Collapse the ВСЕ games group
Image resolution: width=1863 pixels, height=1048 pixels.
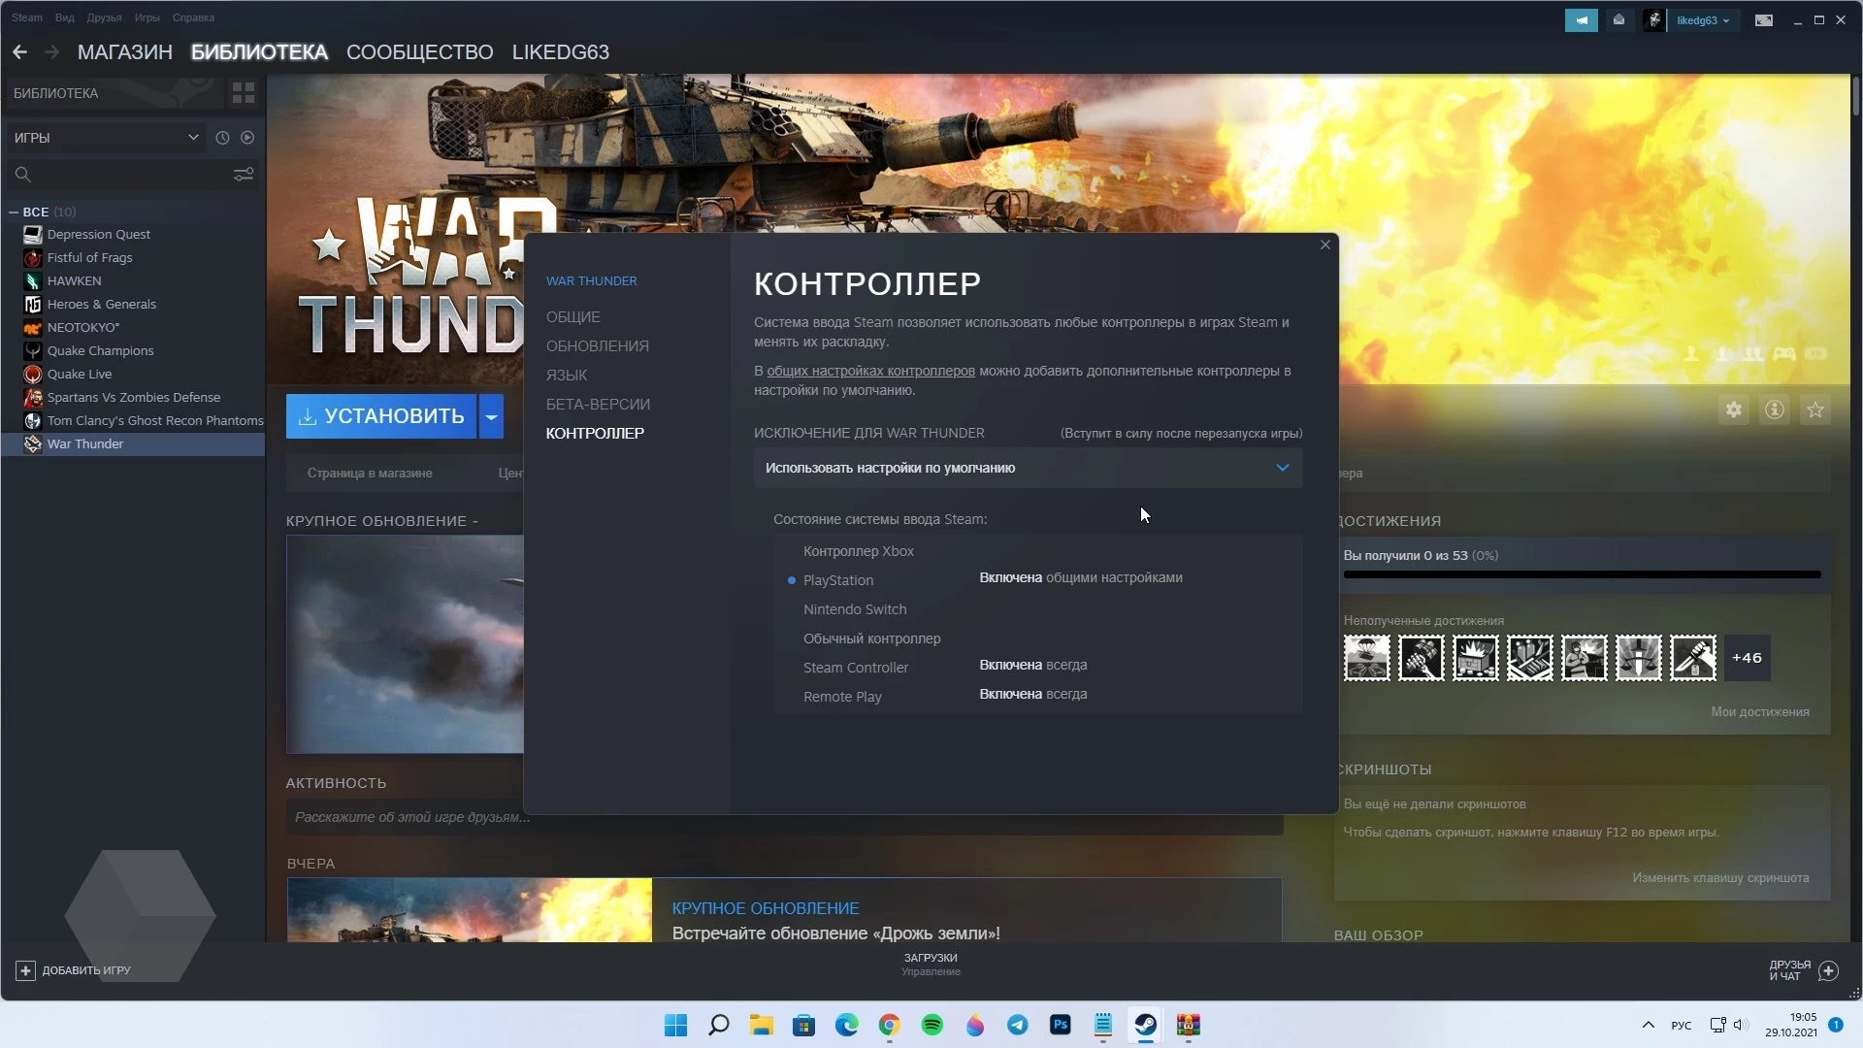14,212
